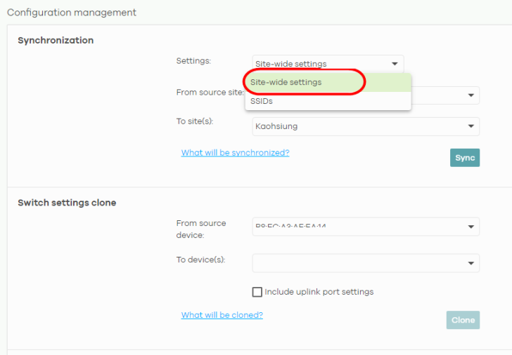This screenshot has width=512, height=355.
Task: Open the To site(s) dropdown arrow
Action: tap(471, 127)
